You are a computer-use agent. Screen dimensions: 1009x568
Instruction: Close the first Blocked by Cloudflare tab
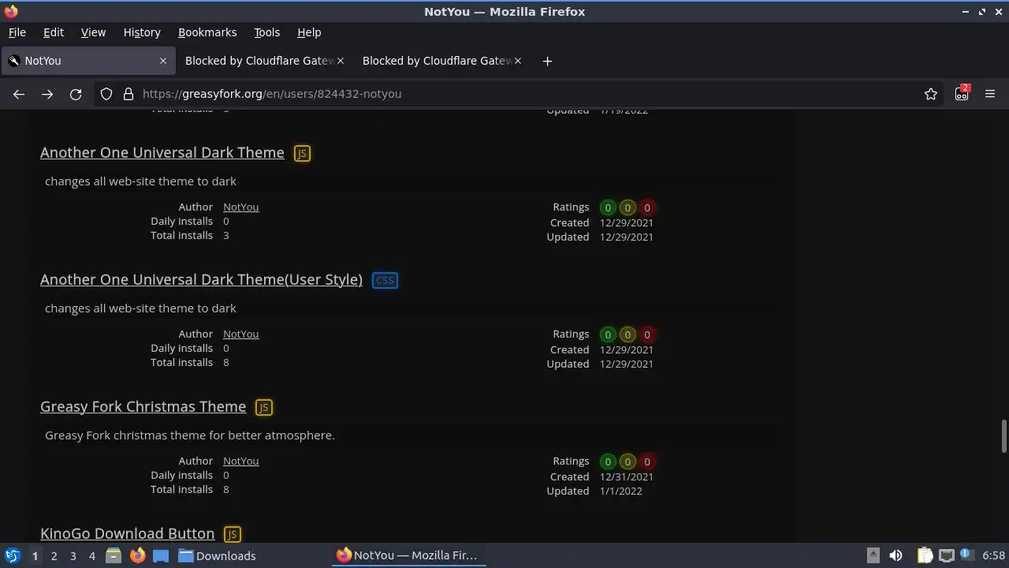tap(341, 61)
